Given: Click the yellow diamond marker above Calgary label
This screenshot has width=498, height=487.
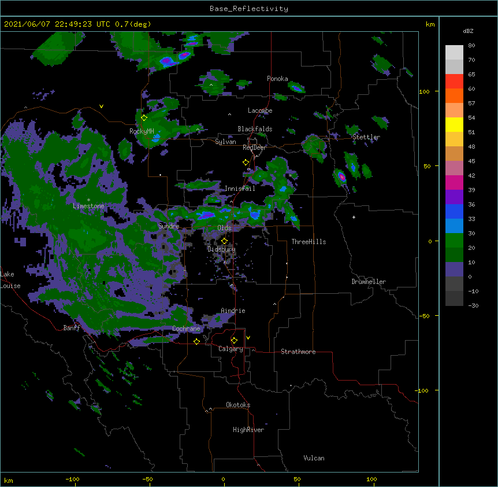Looking at the screenshot, I should (234, 341).
